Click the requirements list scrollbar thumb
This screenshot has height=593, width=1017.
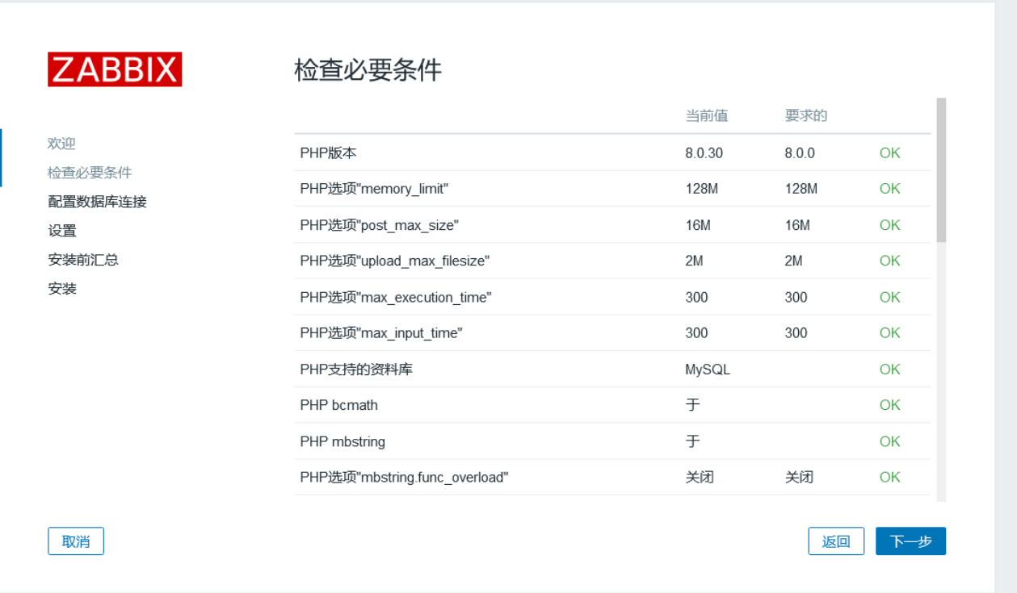941,170
